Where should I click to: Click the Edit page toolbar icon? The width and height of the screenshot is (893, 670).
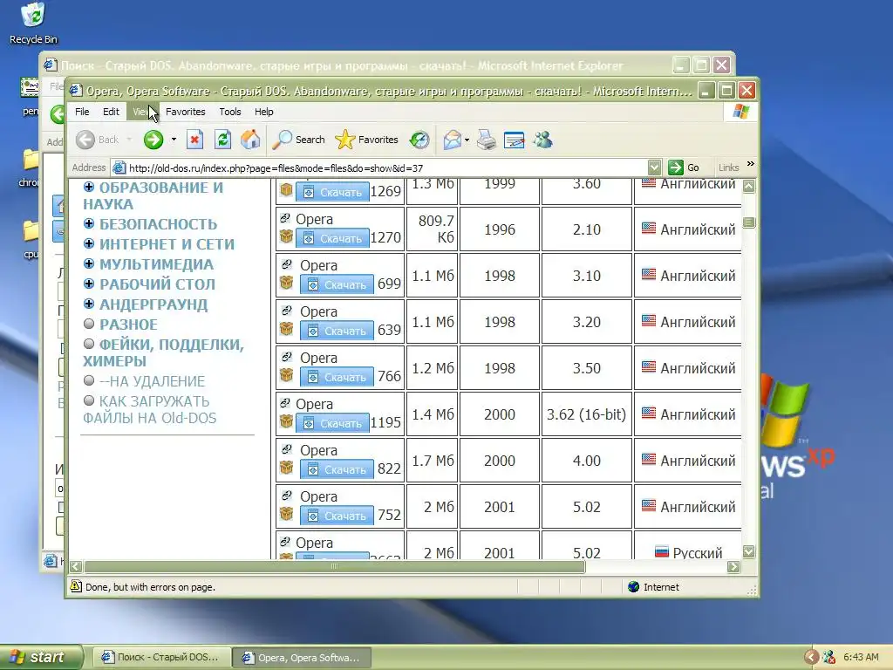515,140
